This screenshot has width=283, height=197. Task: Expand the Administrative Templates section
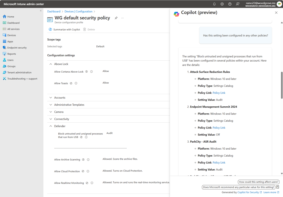51,105
